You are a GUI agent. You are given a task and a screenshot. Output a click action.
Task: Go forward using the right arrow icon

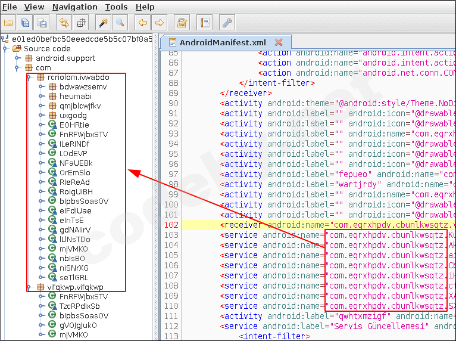pyautogui.click(x=159, y=23)
